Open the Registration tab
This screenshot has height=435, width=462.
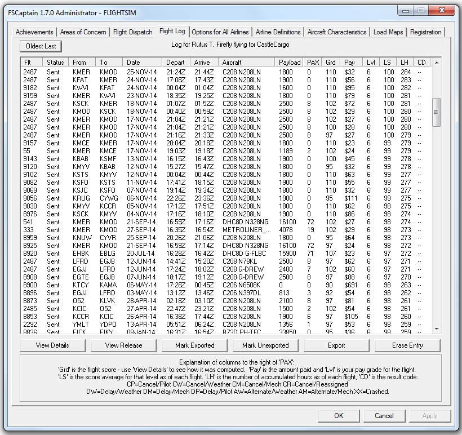point(426,32)
